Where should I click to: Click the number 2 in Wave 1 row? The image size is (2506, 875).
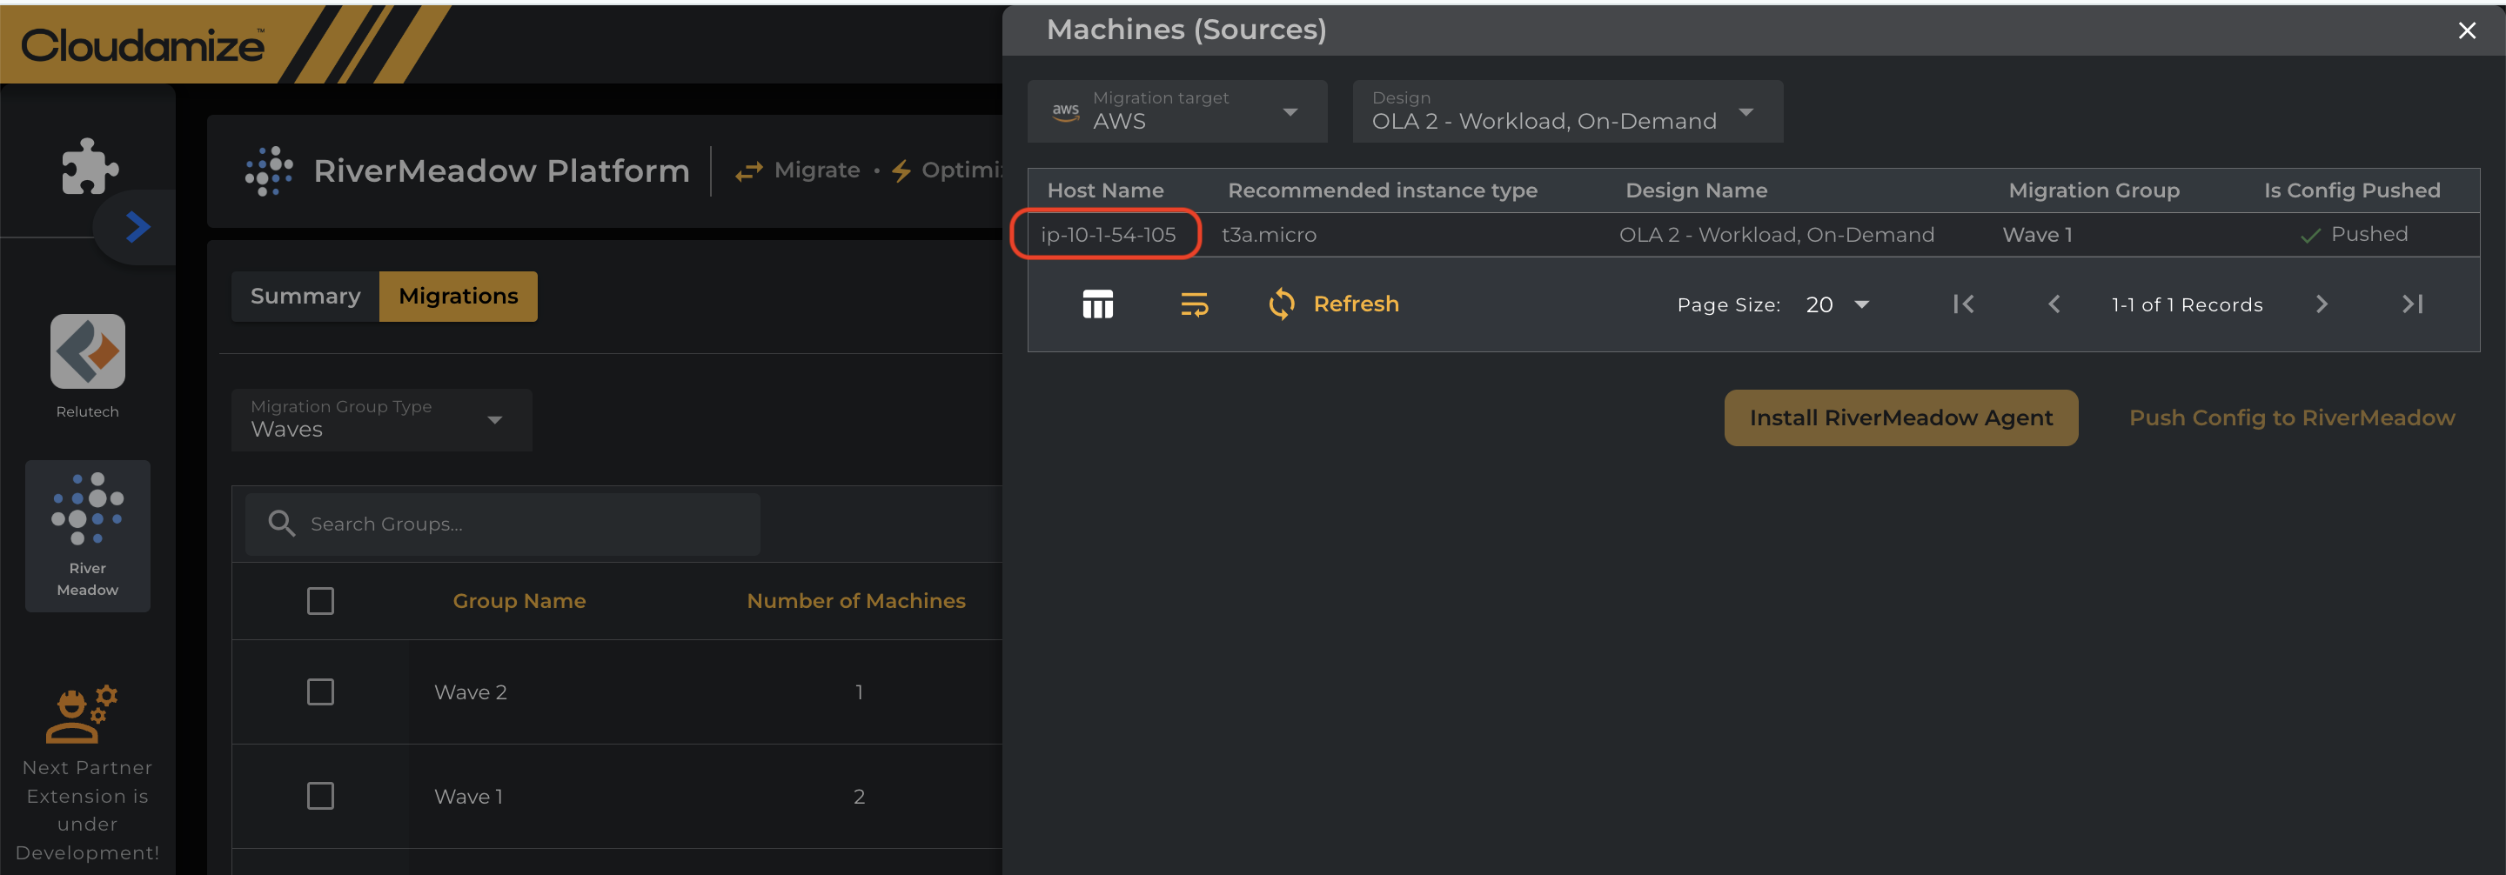point(859,796)
